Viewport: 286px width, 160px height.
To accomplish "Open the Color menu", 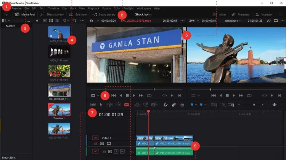I will 117,8.
